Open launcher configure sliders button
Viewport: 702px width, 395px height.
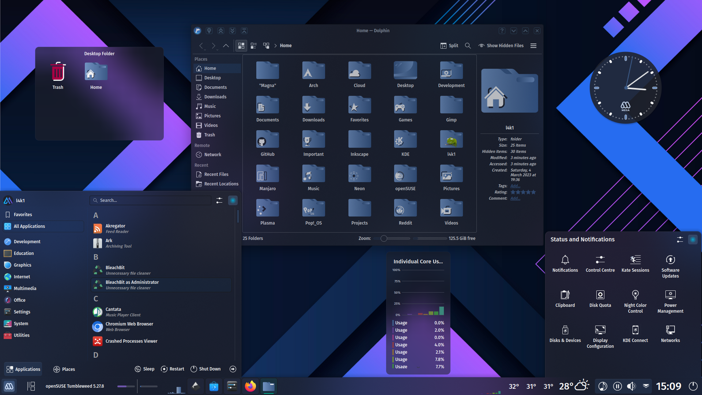pos(219,200)
